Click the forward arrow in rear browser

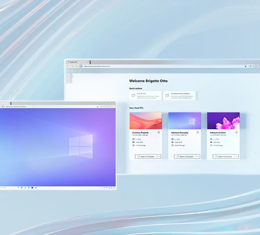coord(72,66)
